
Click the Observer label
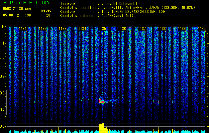67,4
